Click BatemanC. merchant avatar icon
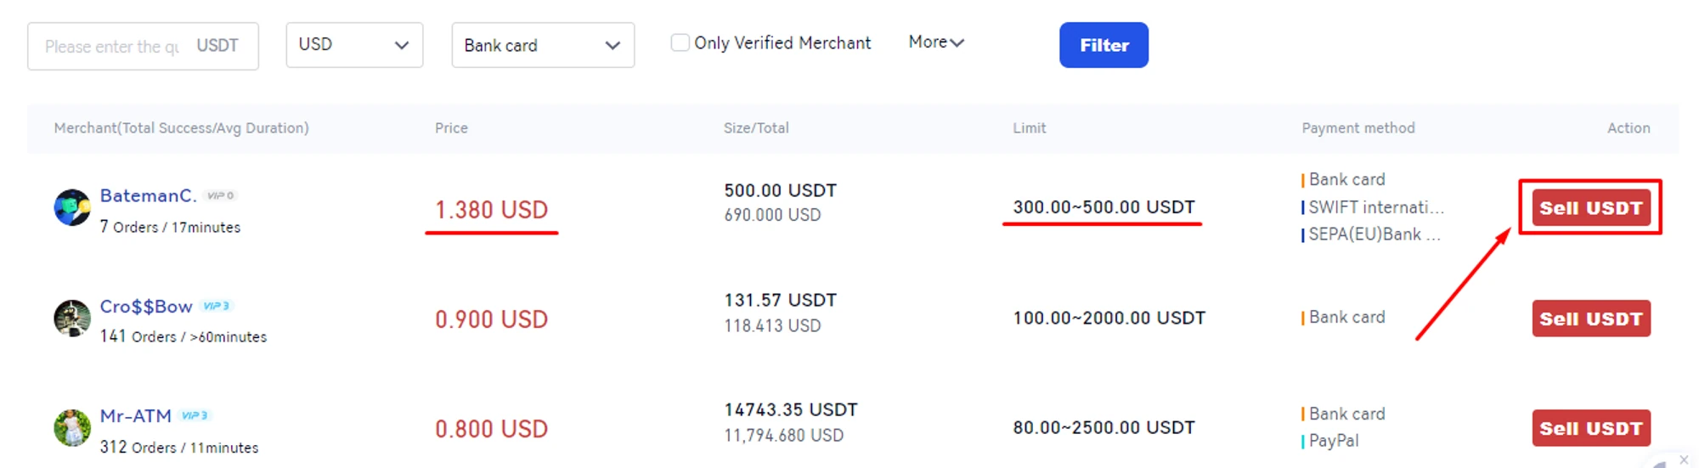1699x468 pixels. click(x=72, y=207)
